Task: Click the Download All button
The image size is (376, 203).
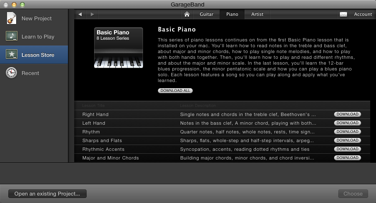Action: 175,91
